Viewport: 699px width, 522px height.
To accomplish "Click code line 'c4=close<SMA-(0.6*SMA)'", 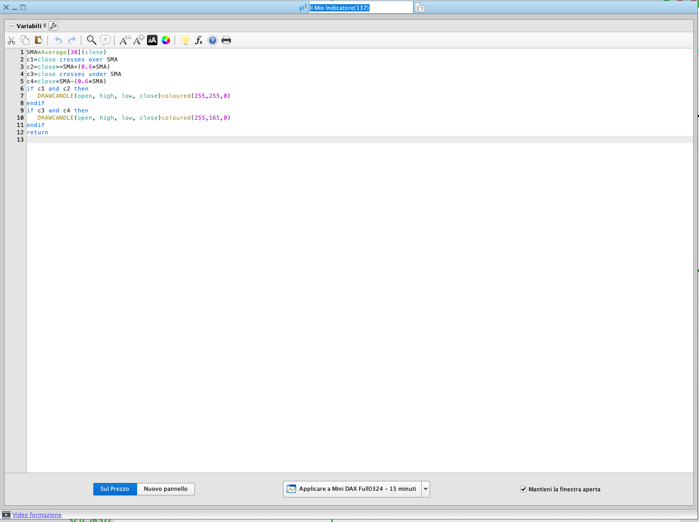I will pos(66,81).
